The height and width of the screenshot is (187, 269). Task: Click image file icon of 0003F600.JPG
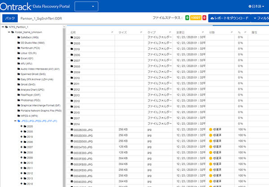72,158
